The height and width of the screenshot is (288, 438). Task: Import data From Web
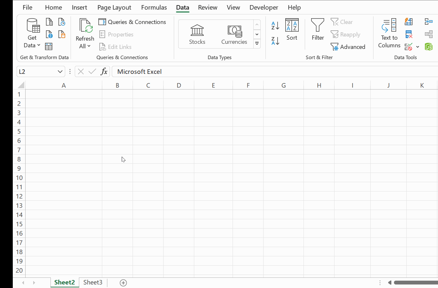click(x=49, y=34)
